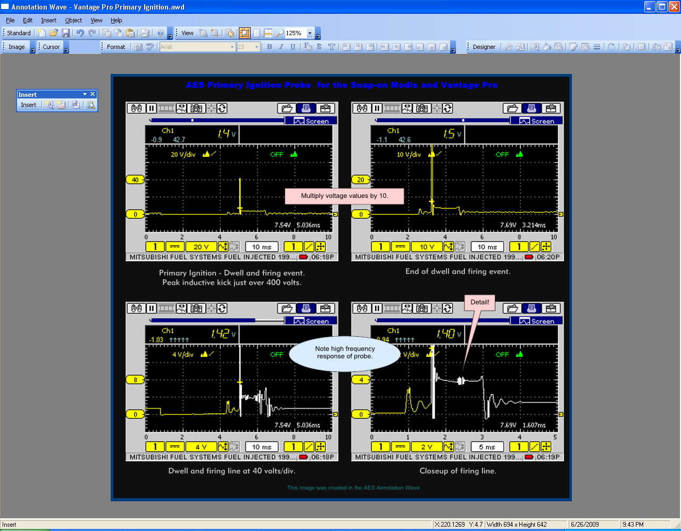
Task: Create a new document from the Standard toolbar
Action: pos(41,33)
